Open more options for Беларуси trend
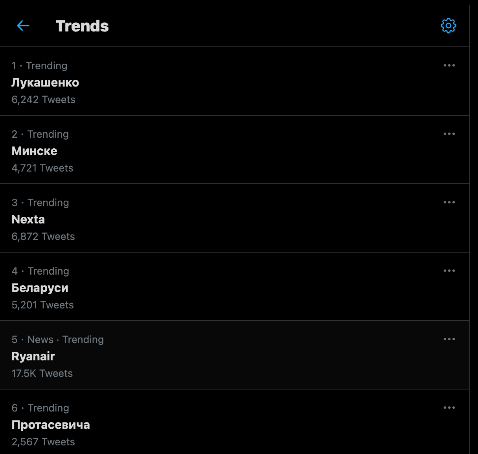 click(x=449, y=271)
